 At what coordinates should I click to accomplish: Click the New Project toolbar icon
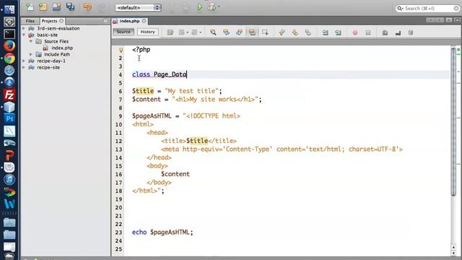pyautogui.click(x=43, y=7)
